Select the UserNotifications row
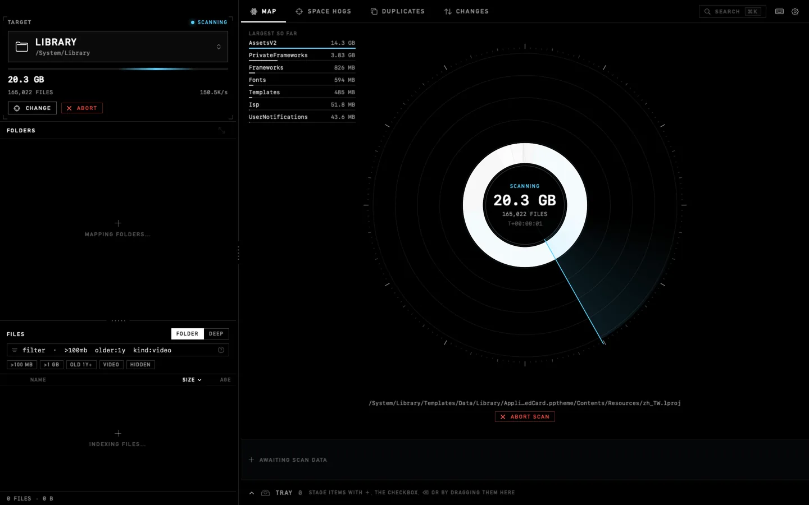Screen dimensions: 809x505 (x=302, y=117)
